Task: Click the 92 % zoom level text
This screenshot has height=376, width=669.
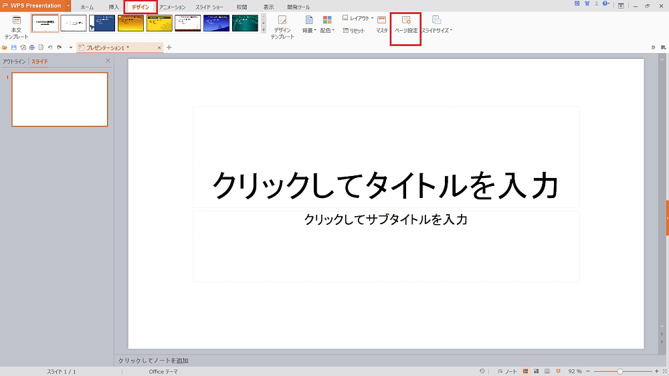Action: pyautogui.click(x=575, y=372)
